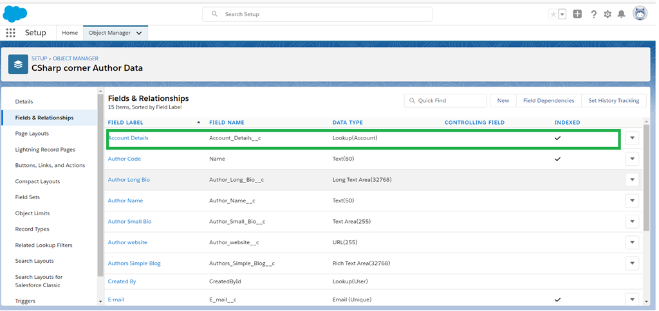Select the Object Manager tab
This screenshot has height=311, width=659.
tap(109, 33)
